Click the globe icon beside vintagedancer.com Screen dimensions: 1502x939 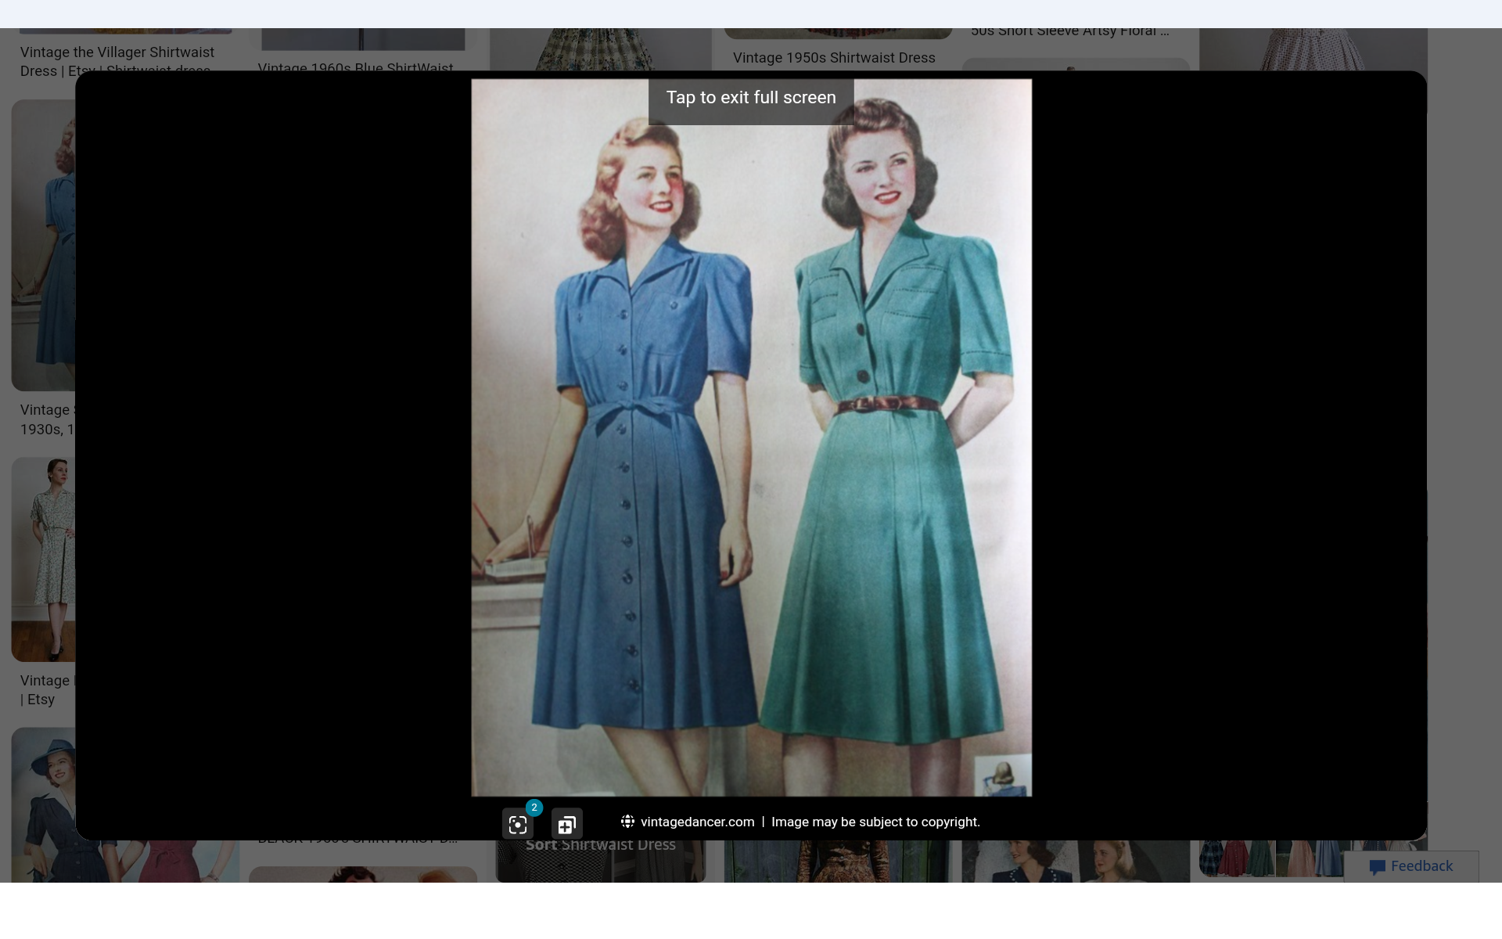tap(627, 822)
